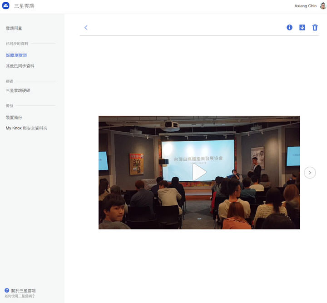Click the Samsung Cloud logo icon
Viewport: 327px width, 303px height.
click(6, 6)
